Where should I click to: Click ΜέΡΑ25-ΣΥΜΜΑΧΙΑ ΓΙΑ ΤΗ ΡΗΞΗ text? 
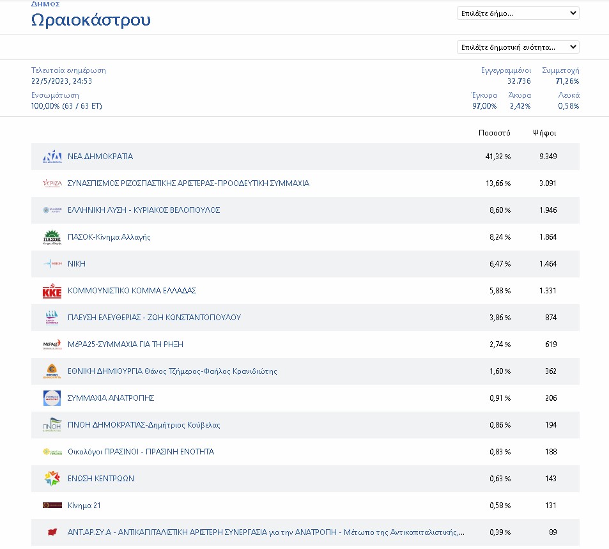(x=125, y=344)
